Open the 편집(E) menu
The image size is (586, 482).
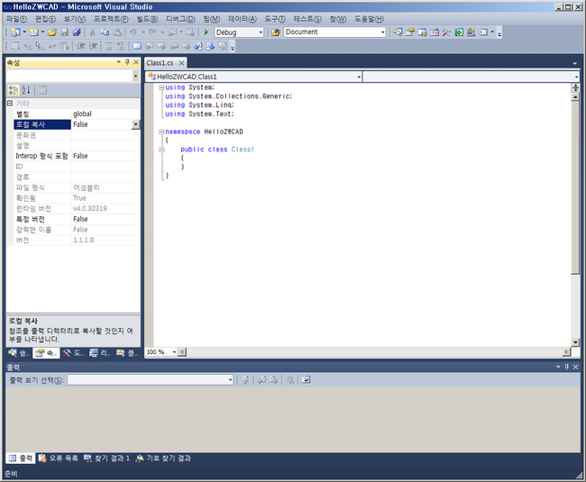[45, 19]
